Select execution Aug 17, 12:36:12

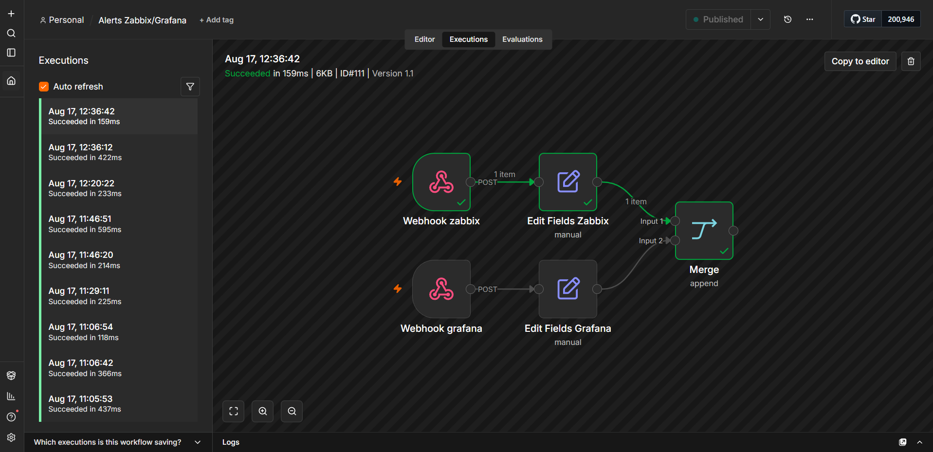point(119,152)
